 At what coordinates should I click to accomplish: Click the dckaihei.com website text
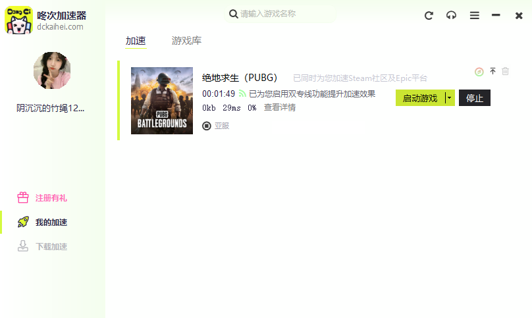click(60, 27)
